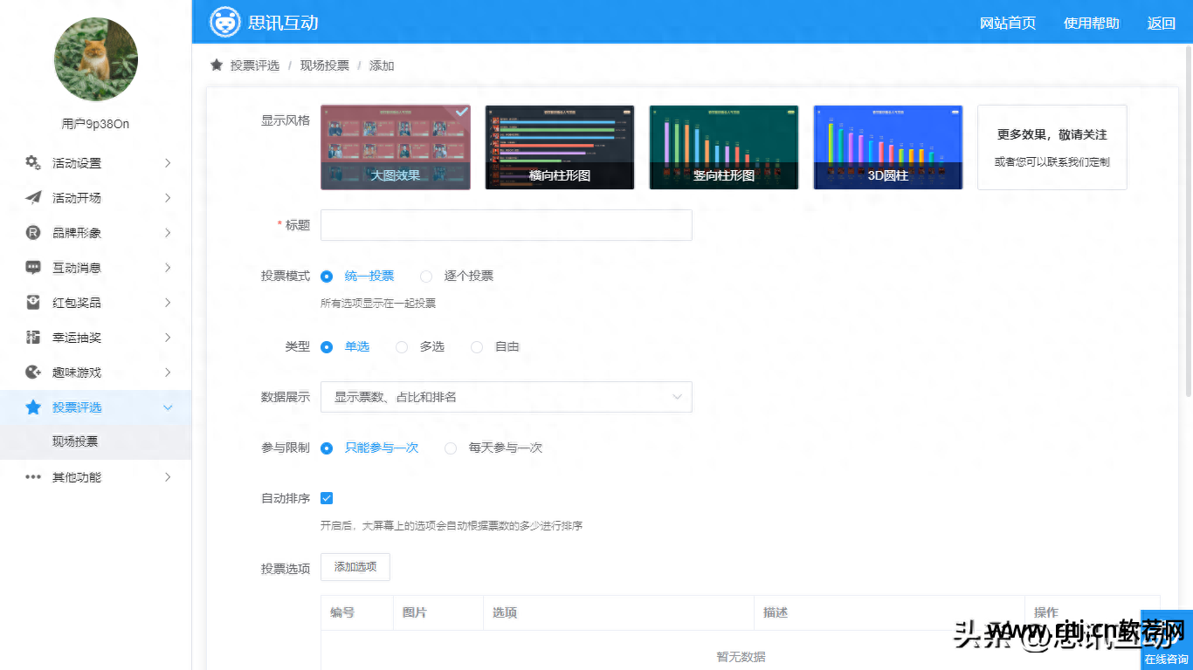The height and width of the screenshot is (670, 1193).
Task: Open 网站首页 in the top menu
Action: click(x=1009, y=24)
